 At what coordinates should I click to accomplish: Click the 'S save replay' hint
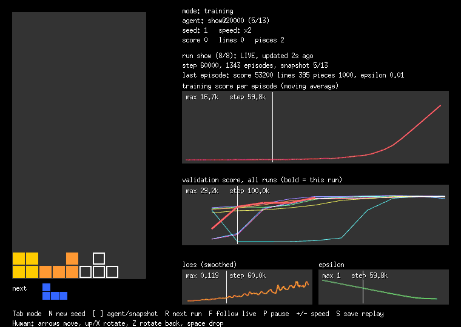[x=360, y=314]
